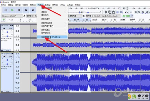The height and width of the screenshot is (101, 150).
Task: Click the Cut scissors icon
Action: coord(106,12)
